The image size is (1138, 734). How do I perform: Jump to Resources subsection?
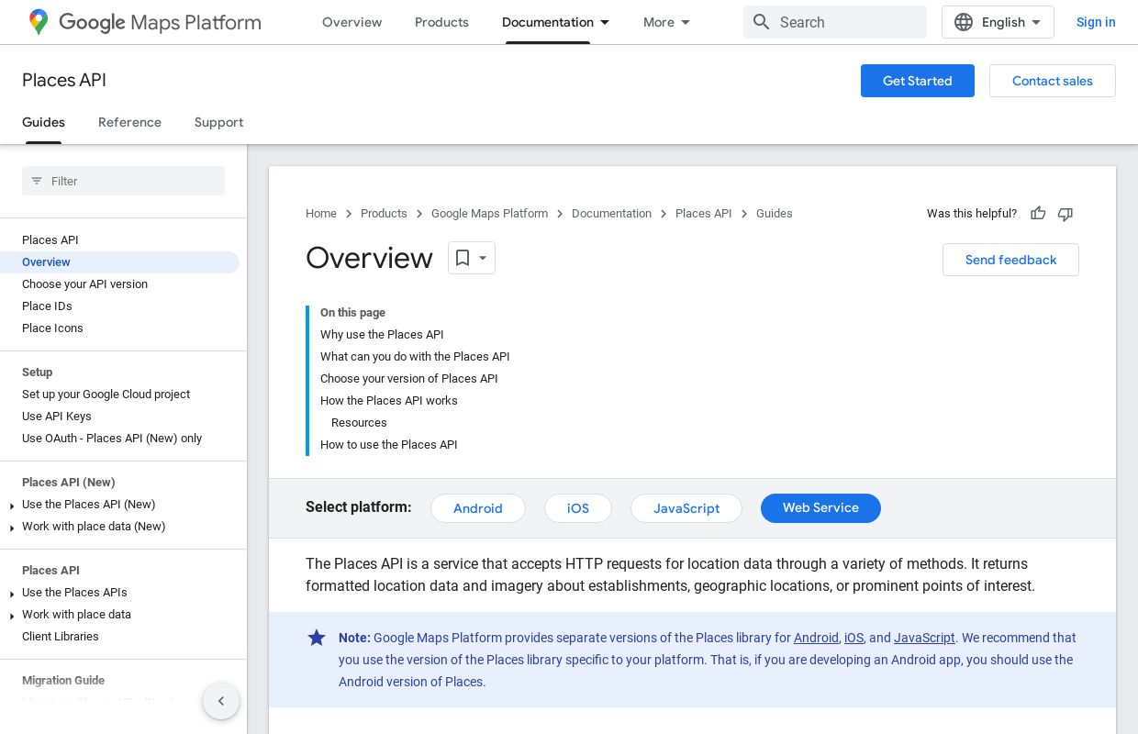359,423
